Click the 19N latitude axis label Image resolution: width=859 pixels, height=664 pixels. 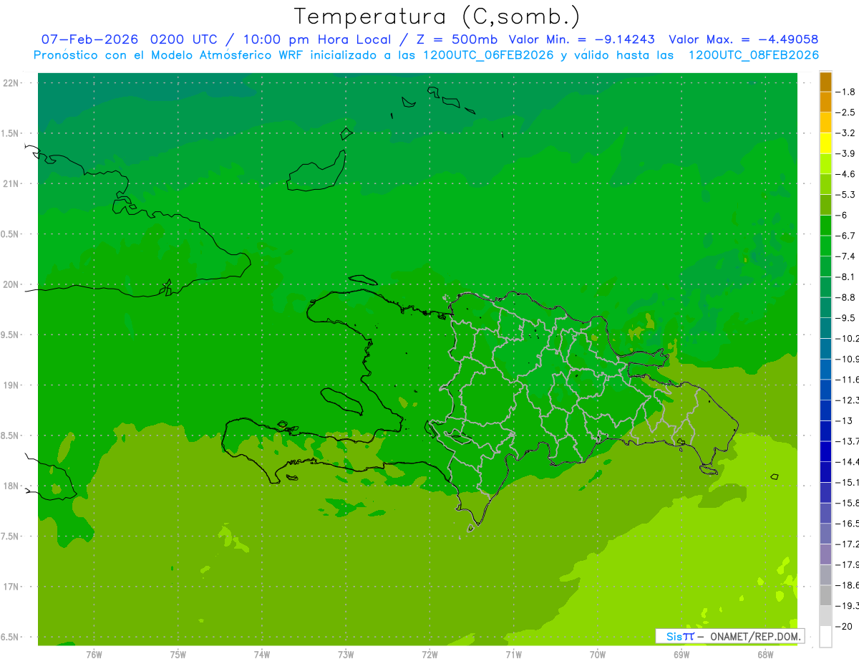coord(10,385)
